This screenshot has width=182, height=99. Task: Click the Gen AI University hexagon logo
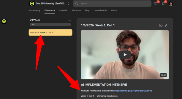point(32,4)
